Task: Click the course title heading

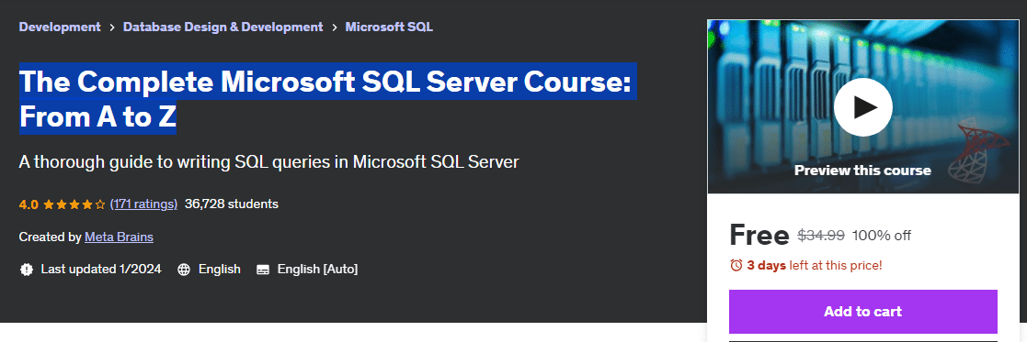Action: pyautogui.click(x=328, y=98)
